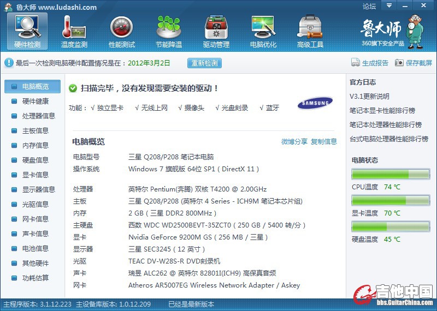
Task: Open 笔记本处理器性能排行榜 ranking link
Action: pyautogui.click(x=386, y=125)
